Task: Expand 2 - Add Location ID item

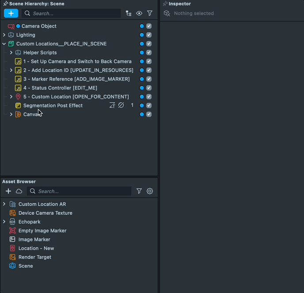Action: click(x=11, y=70)
